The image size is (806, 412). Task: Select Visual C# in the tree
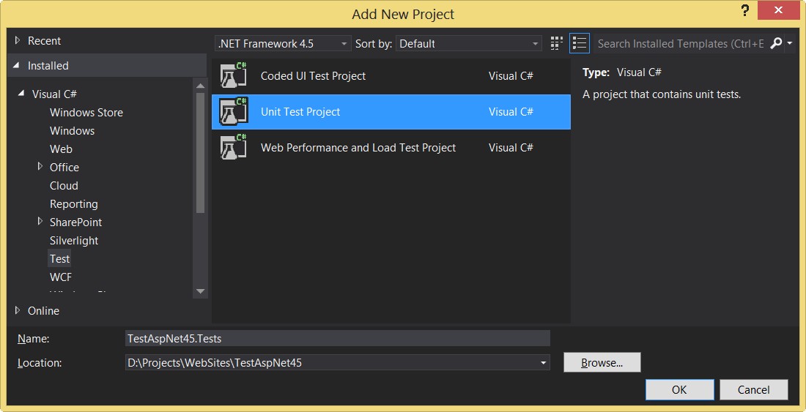54,94
